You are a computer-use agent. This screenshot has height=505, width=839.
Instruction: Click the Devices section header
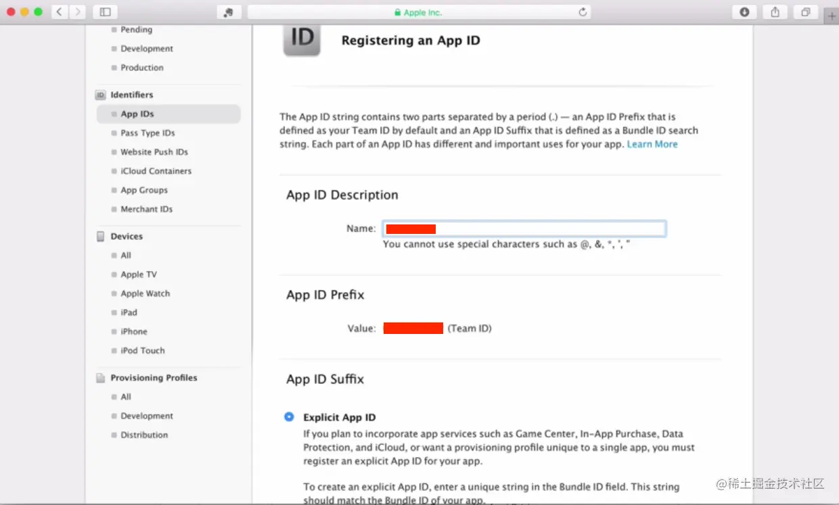click(127, 237)
